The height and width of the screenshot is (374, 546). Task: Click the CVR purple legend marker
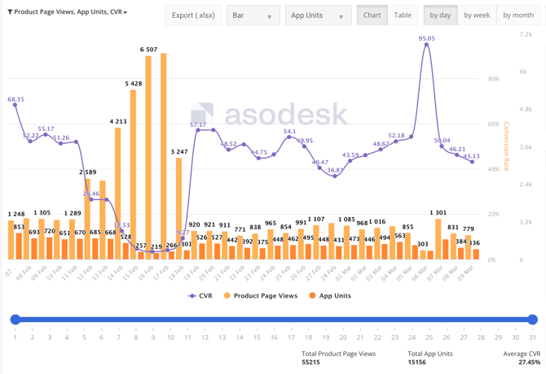point(192,296)
